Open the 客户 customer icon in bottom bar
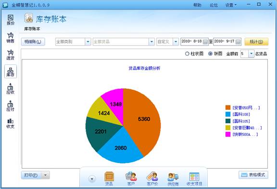Screen dimensions: 277x189 tap(131, 178)
